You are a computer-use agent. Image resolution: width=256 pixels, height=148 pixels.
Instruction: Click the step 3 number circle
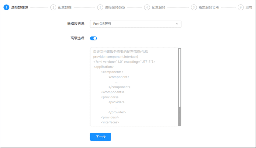click(100, 7)
